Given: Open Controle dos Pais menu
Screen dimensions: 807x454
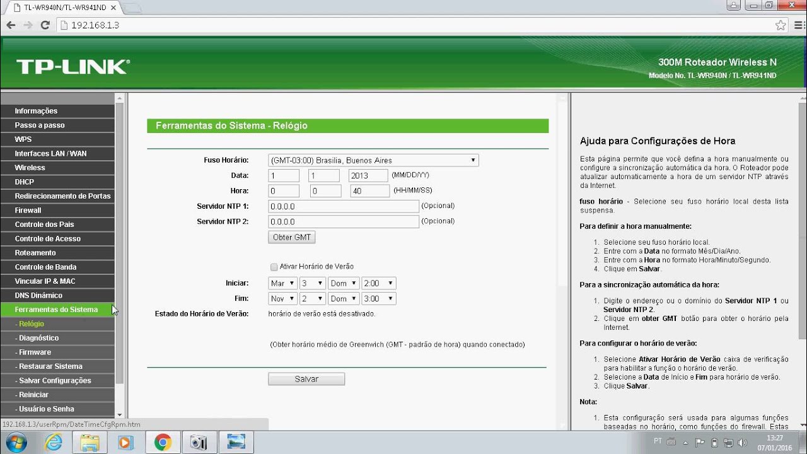Looking at the screenshot, I should [57, 224].
